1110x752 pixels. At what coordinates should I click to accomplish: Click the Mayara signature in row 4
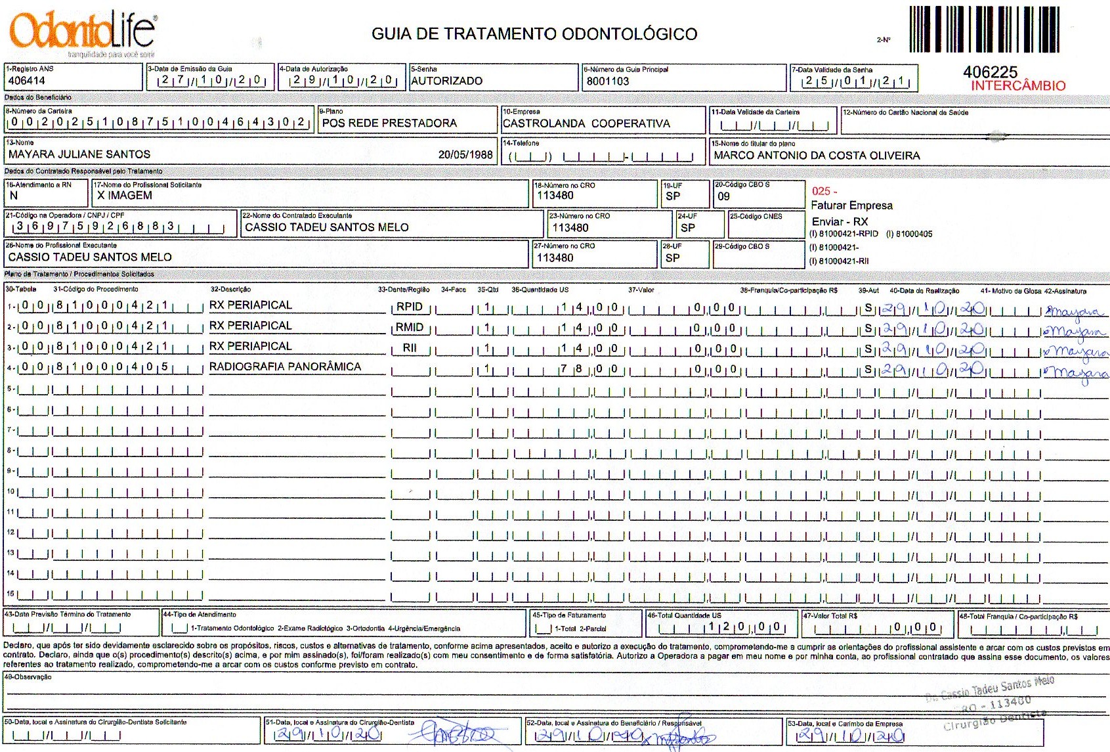pos(1076,374)
